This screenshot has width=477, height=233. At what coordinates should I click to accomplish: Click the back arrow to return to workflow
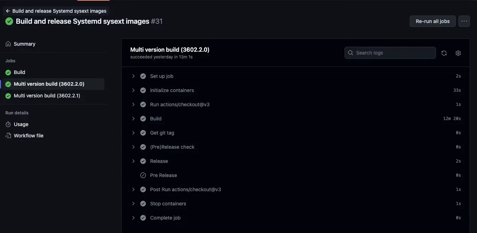pyautogui.click(x=7, y=11)
